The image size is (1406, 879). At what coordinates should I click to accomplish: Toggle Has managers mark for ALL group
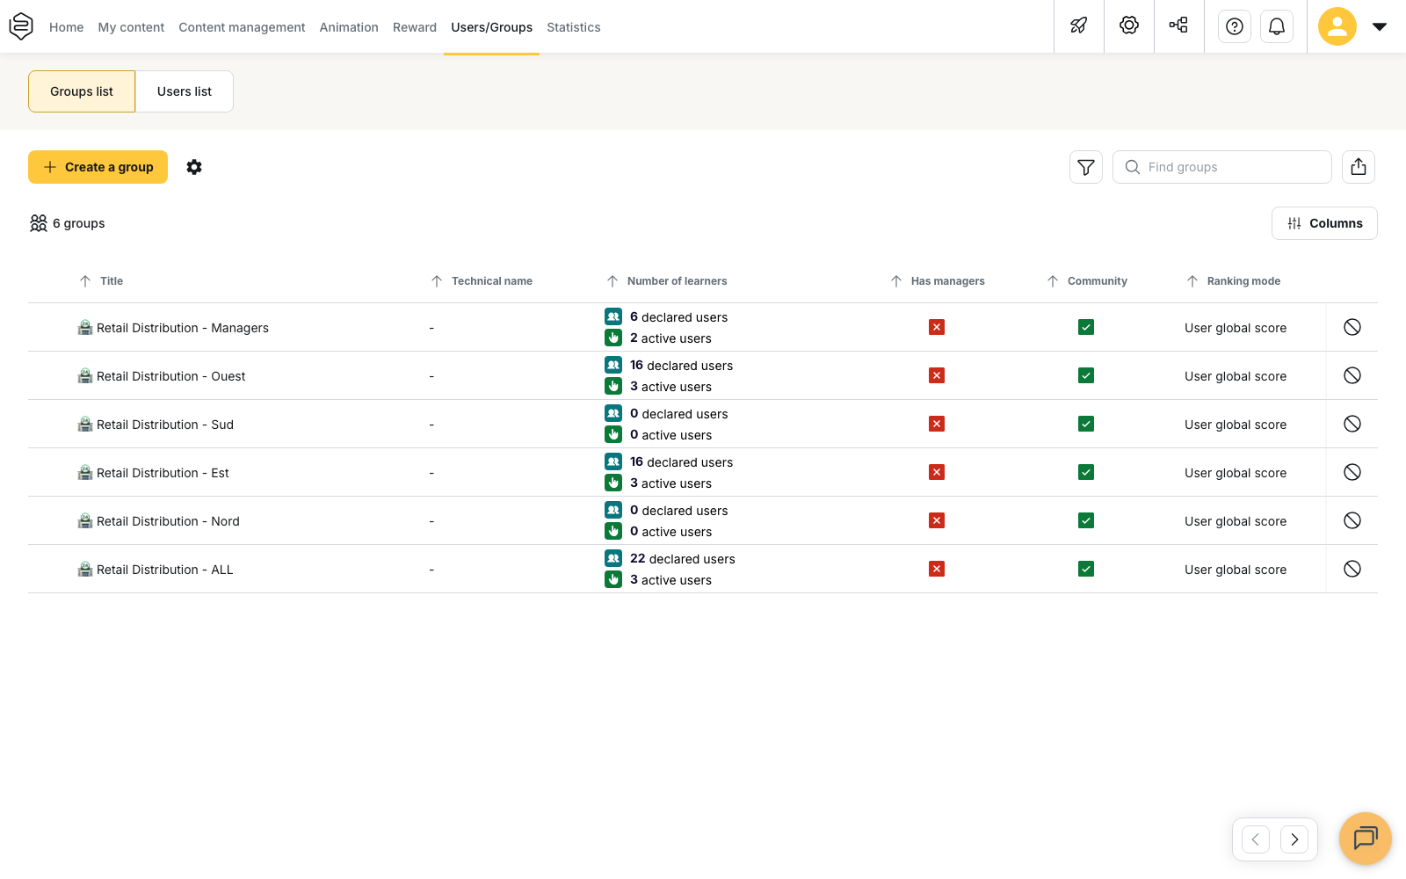[937, 569]
